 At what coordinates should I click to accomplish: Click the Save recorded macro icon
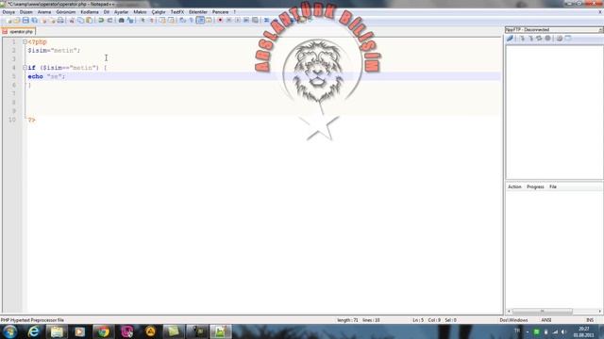click(x=255, y=20)
